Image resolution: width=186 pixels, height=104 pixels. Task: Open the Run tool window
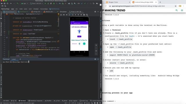click(57, 101)
